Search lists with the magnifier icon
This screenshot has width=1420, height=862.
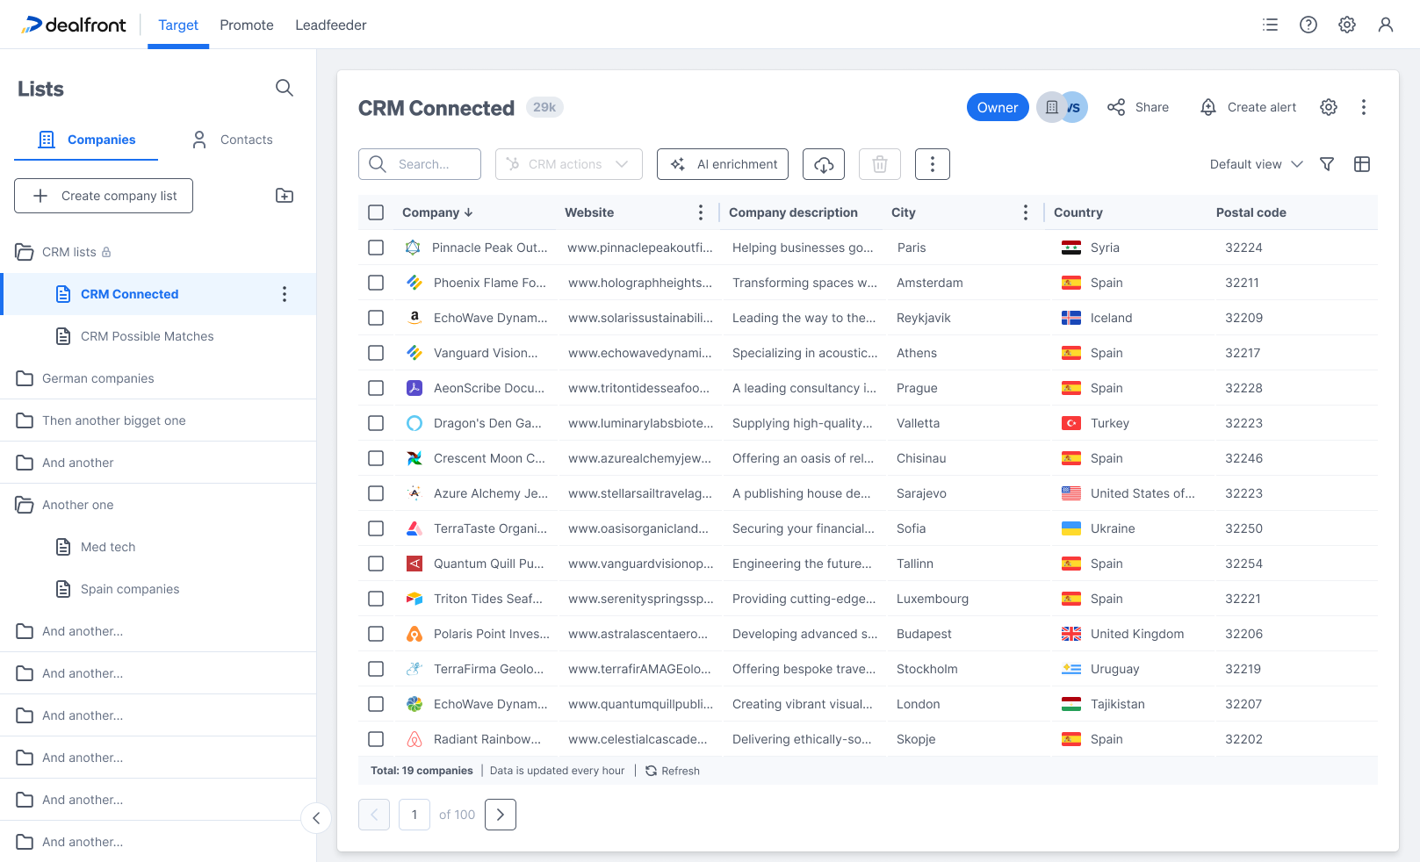[x=285, y=88]
